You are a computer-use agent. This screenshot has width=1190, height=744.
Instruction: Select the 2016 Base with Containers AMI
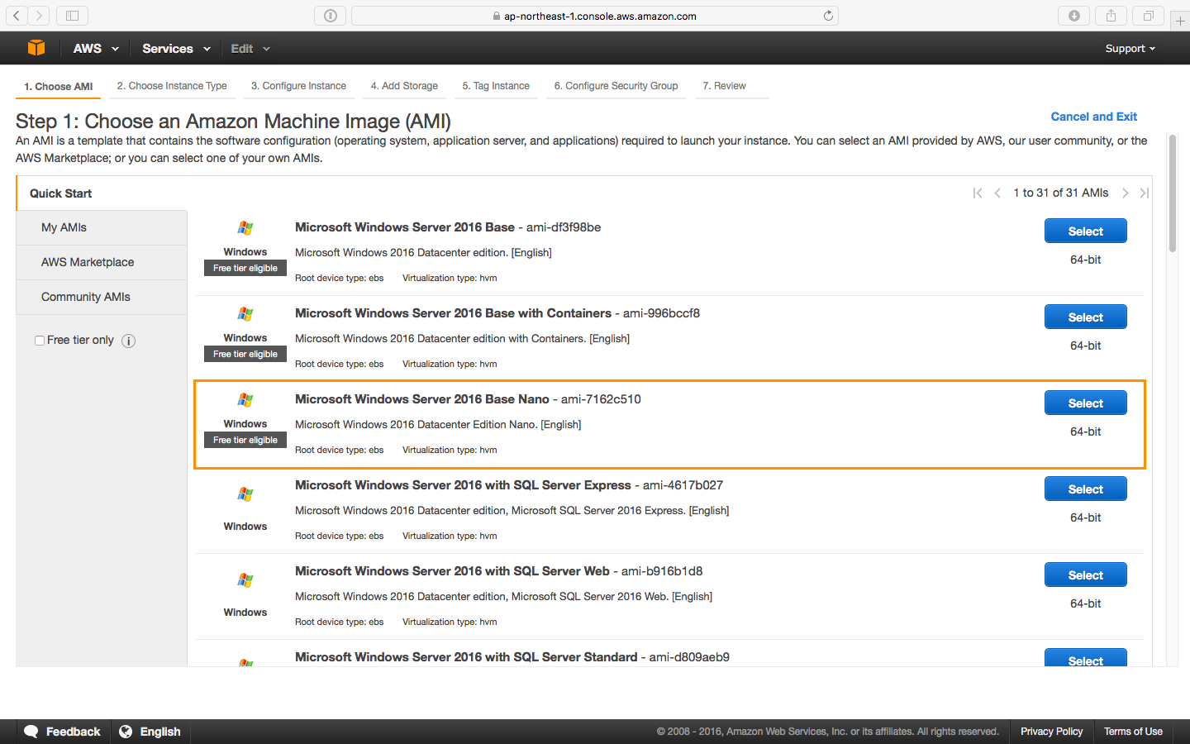[1085, 317]
